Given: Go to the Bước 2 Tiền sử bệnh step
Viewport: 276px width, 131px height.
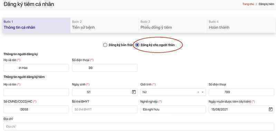Looking at the screenshot, I should pos(105,25).
